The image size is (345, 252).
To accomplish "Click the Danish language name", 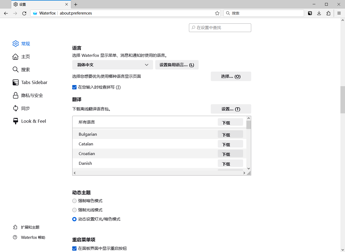I will pos(85,163).
